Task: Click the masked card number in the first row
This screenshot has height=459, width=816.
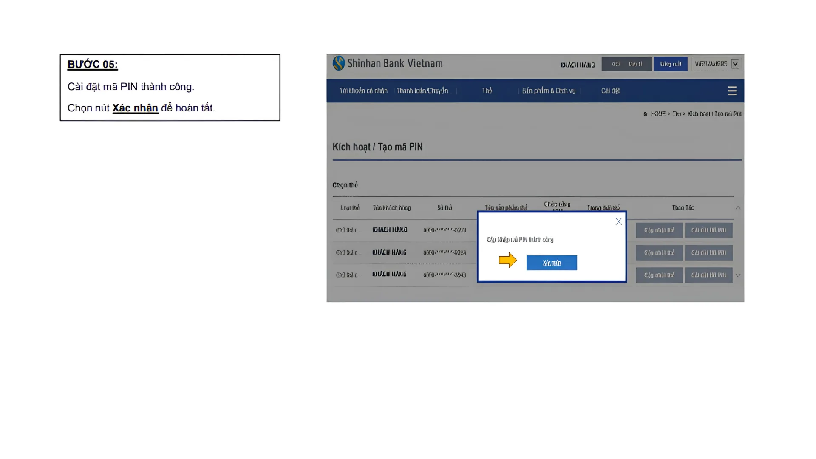Action: pyautogui.click(x=445, y=230)
